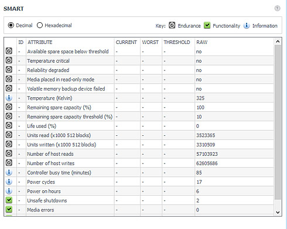Select the Hexadecimal radio button
Screen dimensions: 287x229
40,25
